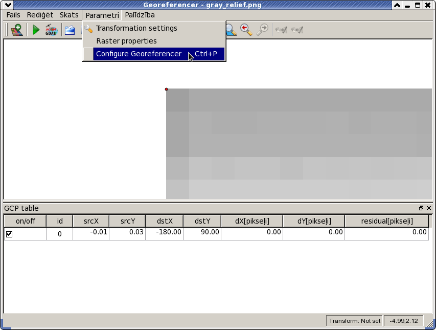
Task: Click the GCP table title label
Action: pos(21,208)
